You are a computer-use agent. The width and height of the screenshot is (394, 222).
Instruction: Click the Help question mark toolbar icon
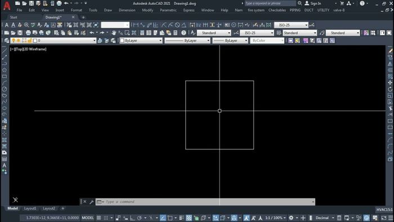(183, 33)
